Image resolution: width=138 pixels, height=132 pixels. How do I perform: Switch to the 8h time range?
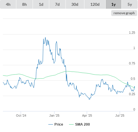pyautogui.click(x=24, y=4)
